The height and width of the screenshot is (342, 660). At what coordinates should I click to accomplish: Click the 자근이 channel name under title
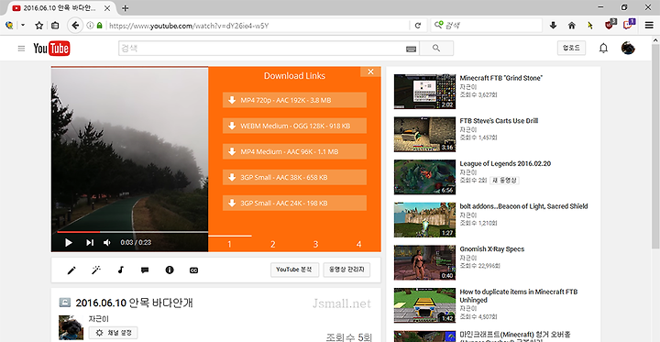(98, 319)
